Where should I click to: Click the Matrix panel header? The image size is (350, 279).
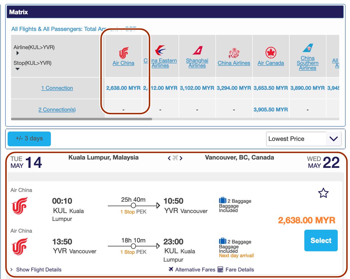point(175,12)
